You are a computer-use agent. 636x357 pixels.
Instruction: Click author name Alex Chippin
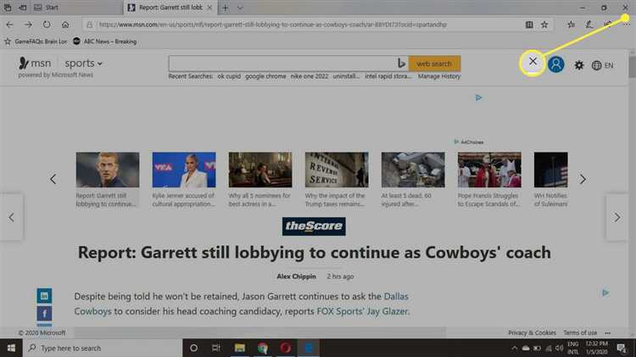[x=296, y=276]
